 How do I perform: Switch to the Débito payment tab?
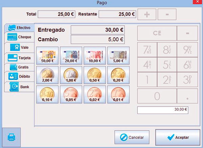[x=19, y=77]
